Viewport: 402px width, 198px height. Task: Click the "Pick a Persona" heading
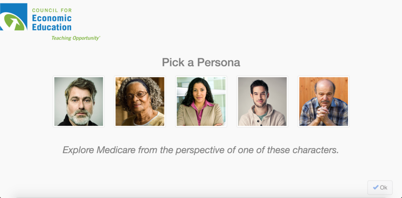201,62
